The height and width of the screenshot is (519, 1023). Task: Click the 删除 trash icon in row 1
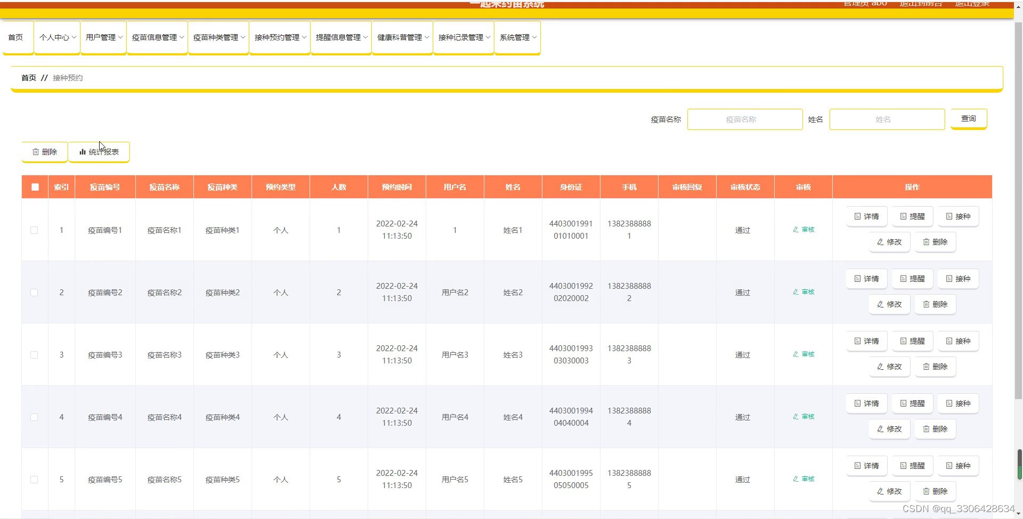[x=926, y=242]
